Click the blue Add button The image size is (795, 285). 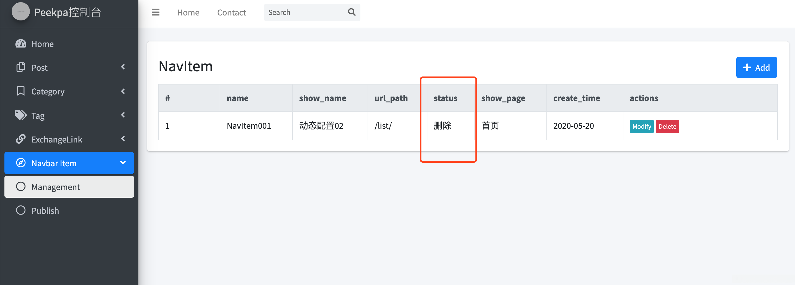coord(757,67)
